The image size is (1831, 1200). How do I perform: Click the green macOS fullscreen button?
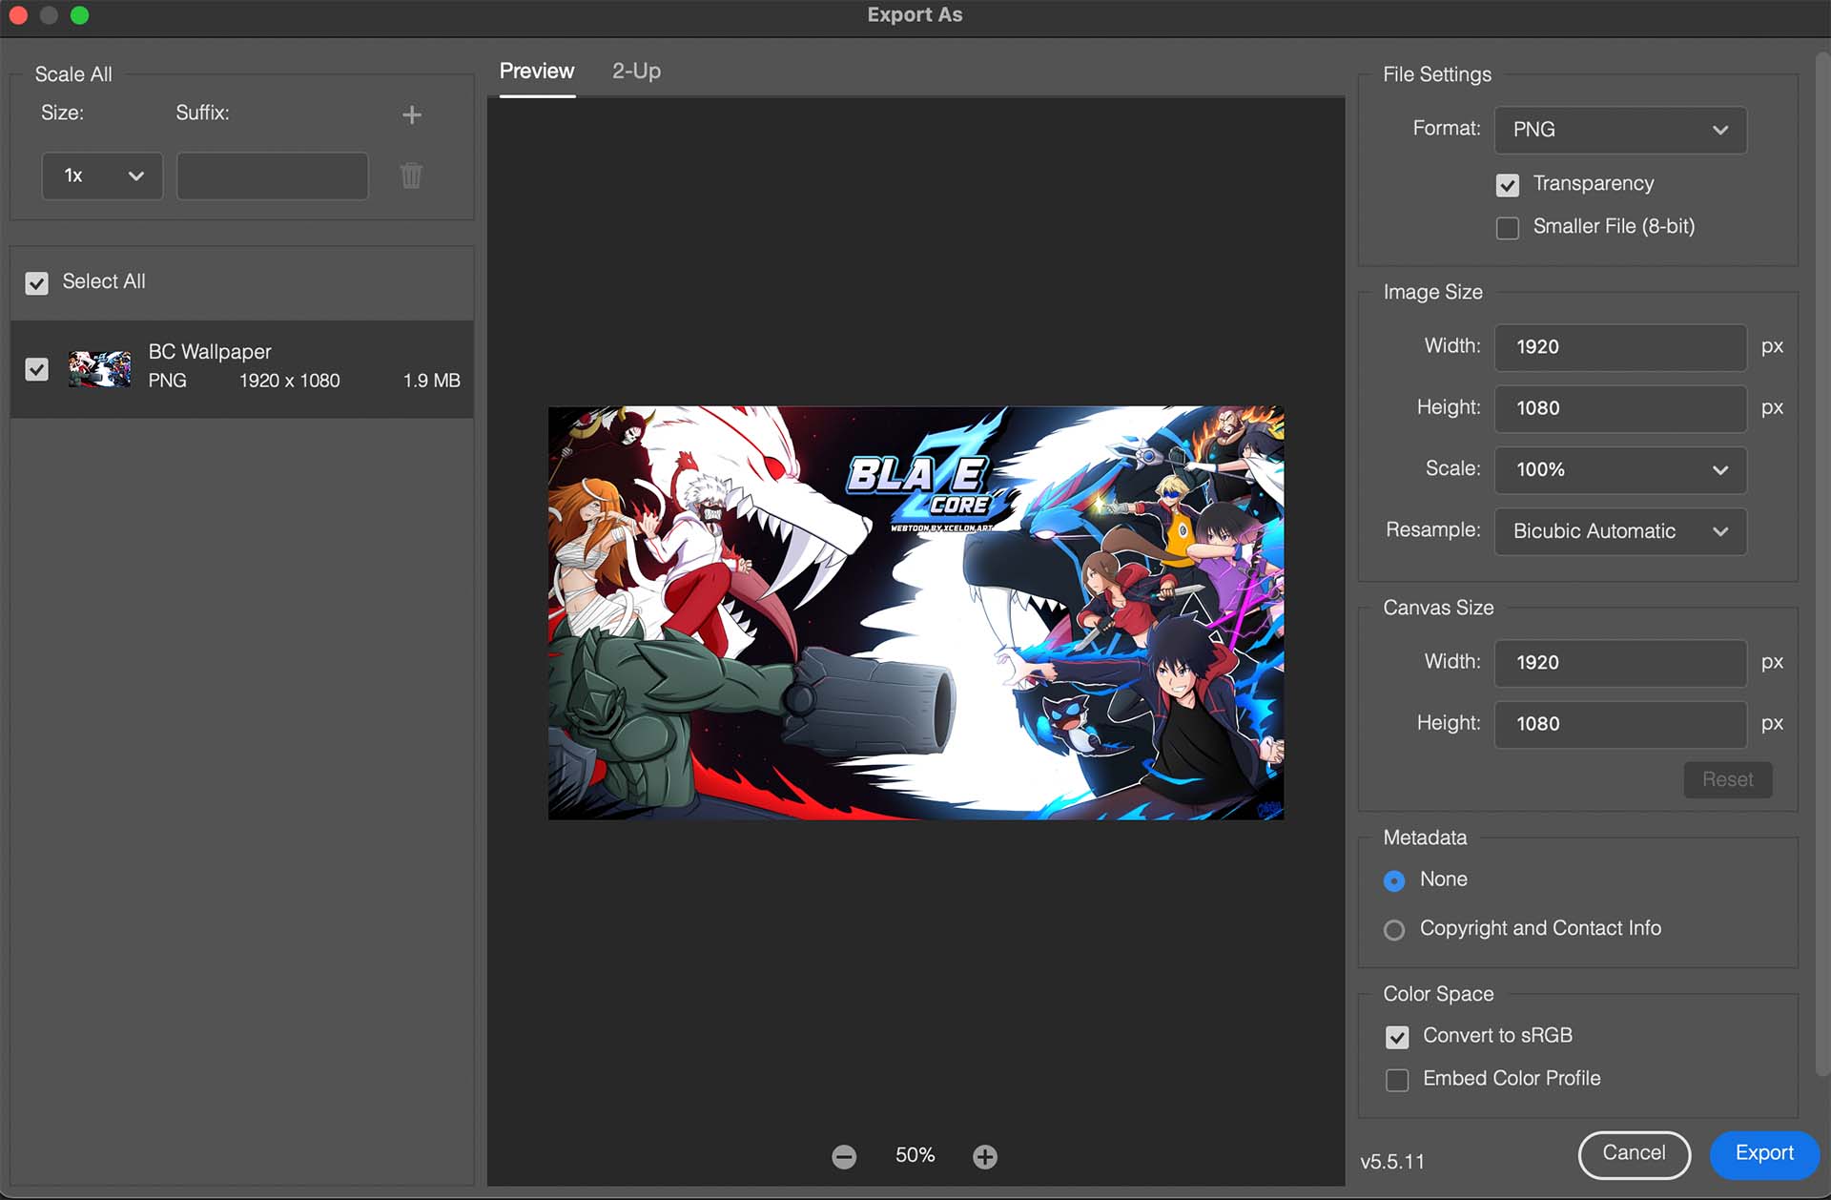coord(80,15)
